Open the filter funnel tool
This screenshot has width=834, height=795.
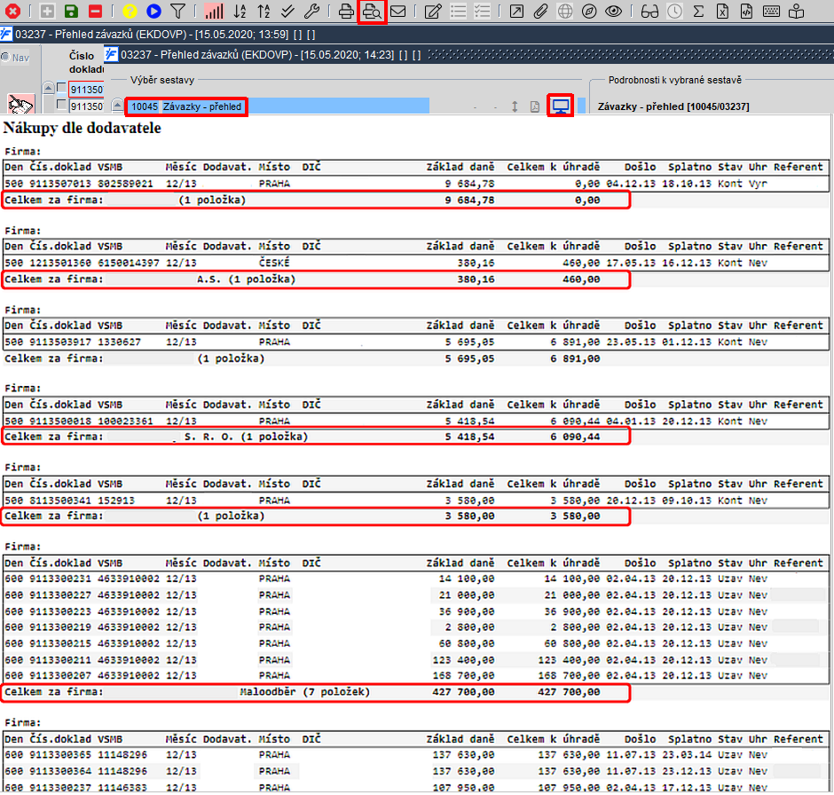(178, 12)
